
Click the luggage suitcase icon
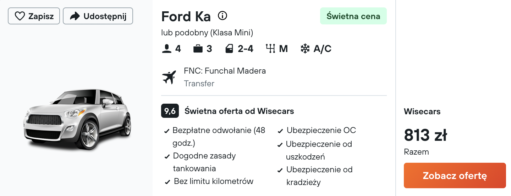pos(198,49)
